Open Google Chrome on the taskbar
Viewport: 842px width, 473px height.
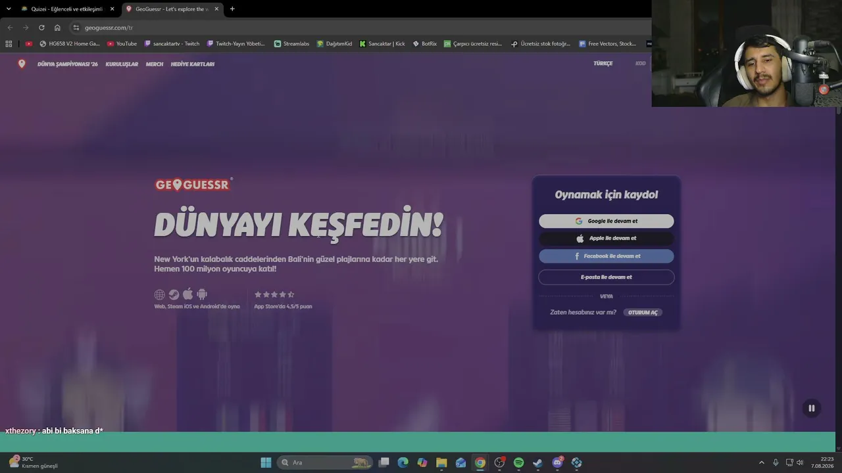click(480, 462)
